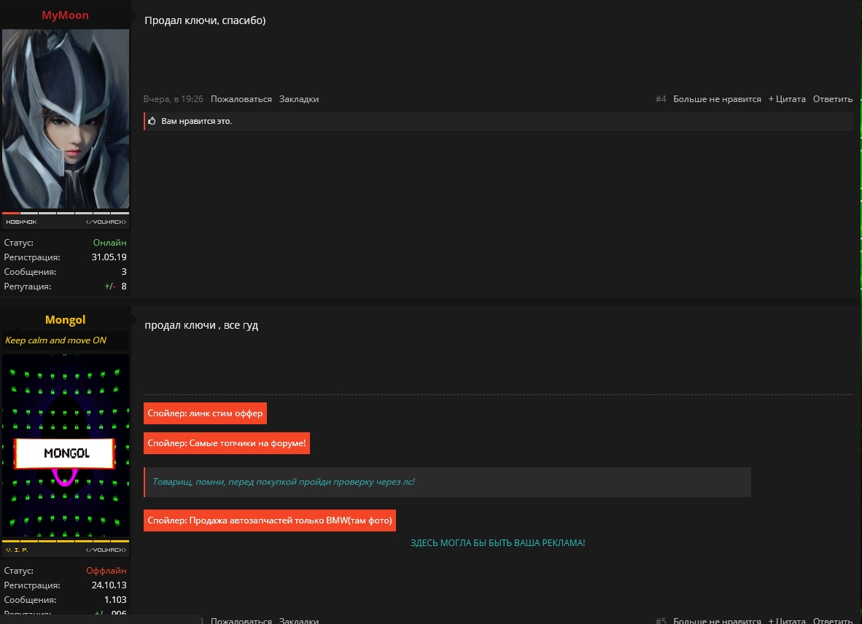Reply to Mongol's post #5
Viewport: 862px width, 624px height.
[832, 620]
